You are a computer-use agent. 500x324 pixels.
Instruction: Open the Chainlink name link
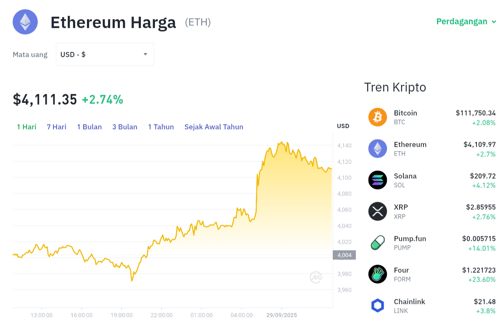(x=409, y=302)
